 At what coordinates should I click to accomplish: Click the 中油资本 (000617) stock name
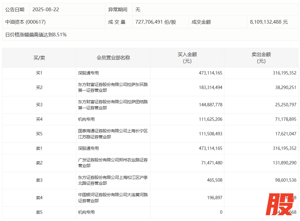25,22
